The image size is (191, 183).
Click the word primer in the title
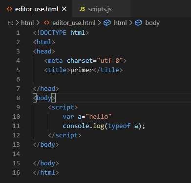point(82,70)
